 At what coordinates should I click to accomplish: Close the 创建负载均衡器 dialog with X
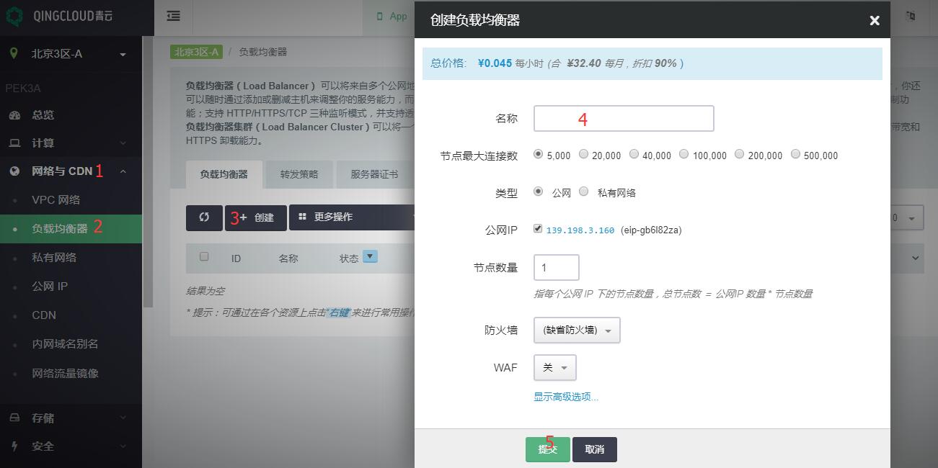click(874, 21)
